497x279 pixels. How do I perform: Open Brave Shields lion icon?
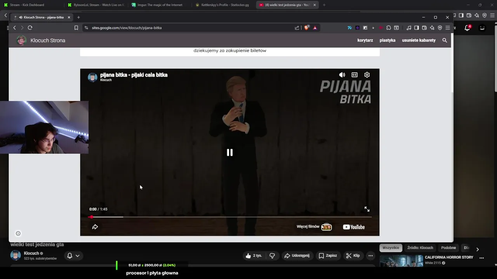(306, 28)
